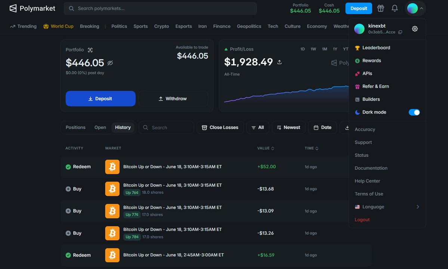
Task: Download history with the export icon
Action: [347, 127]
